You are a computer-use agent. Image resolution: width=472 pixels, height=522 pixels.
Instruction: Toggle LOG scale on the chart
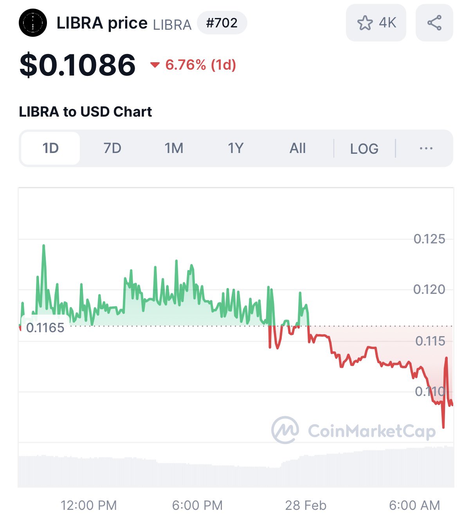(x=364, y=149)
